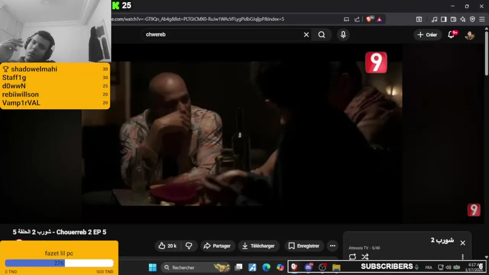Open Discord from the taskbar
The width and height of the screenshot is (489, 275).
309,267
